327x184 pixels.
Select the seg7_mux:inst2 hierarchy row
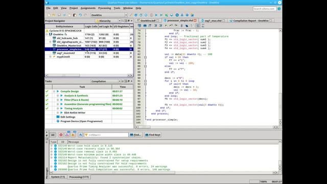(89, 53)
